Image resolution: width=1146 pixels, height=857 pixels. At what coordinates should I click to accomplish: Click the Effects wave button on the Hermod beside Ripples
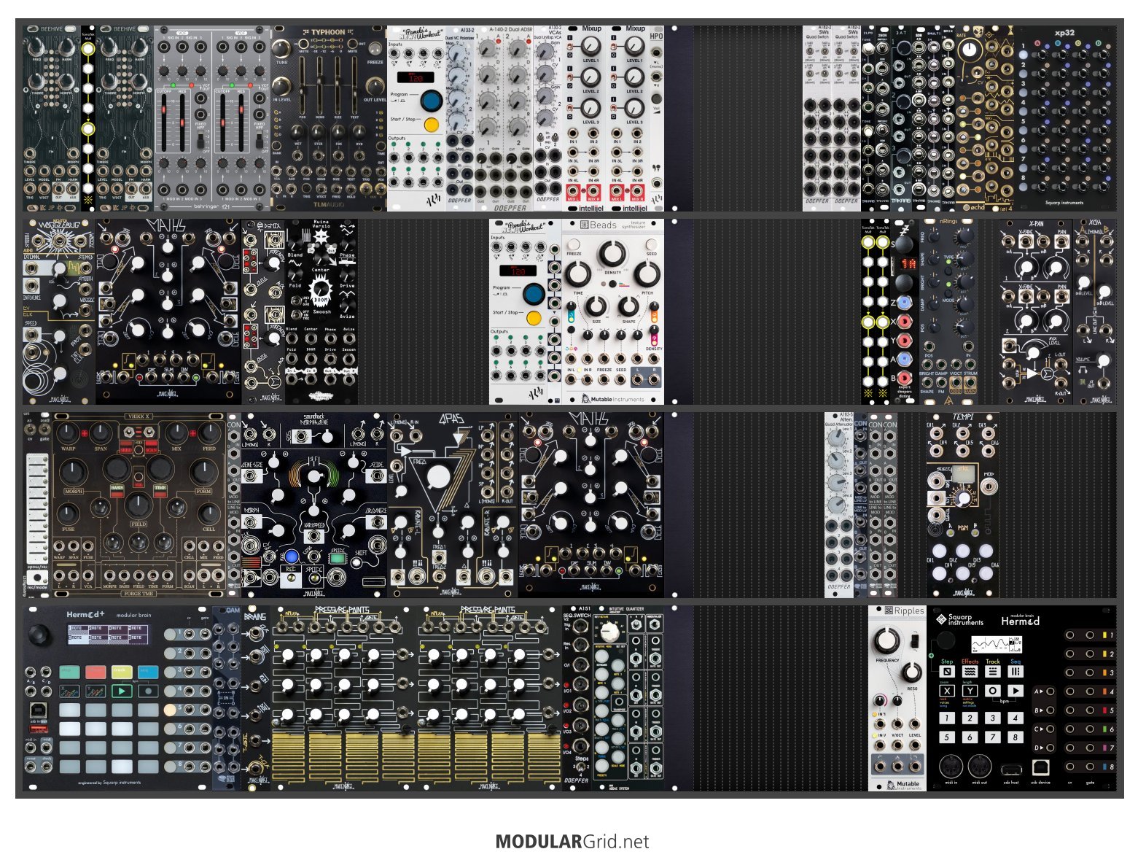click(x=970, y=672)
